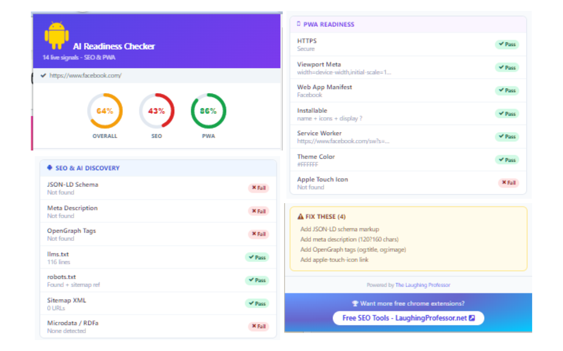
Task: Click the yellow Android robot logo
Action: tap(57, 36)
